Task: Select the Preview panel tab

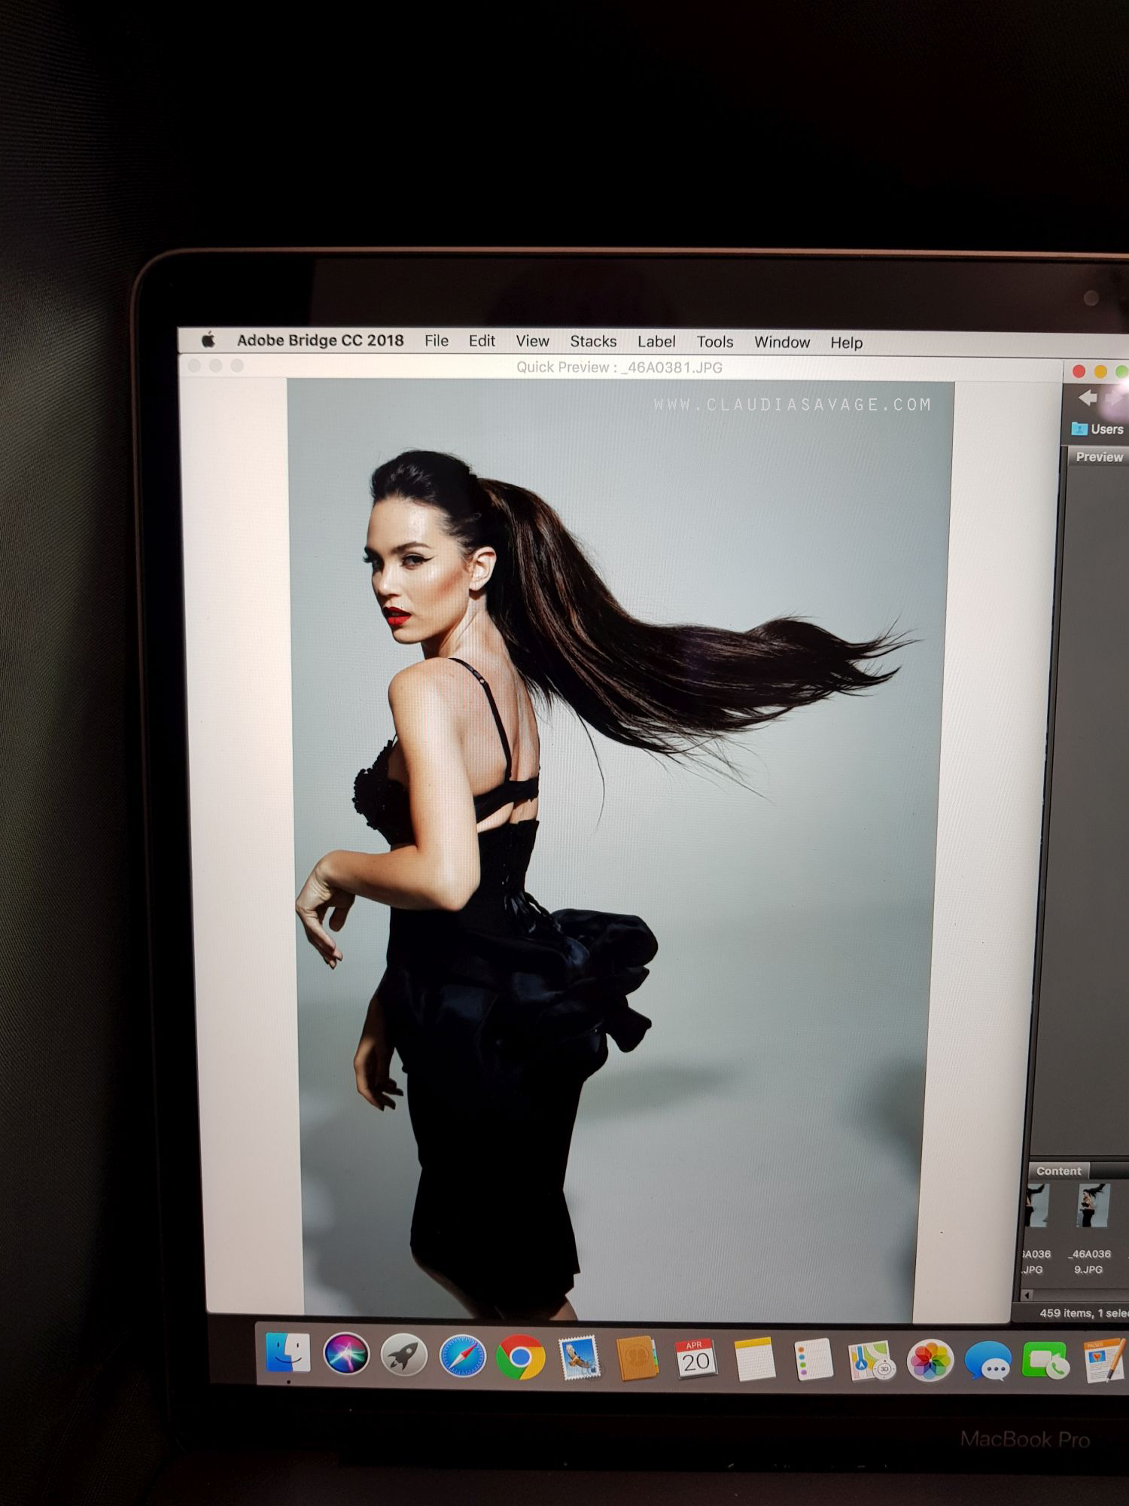Action: coord(1099,457)
